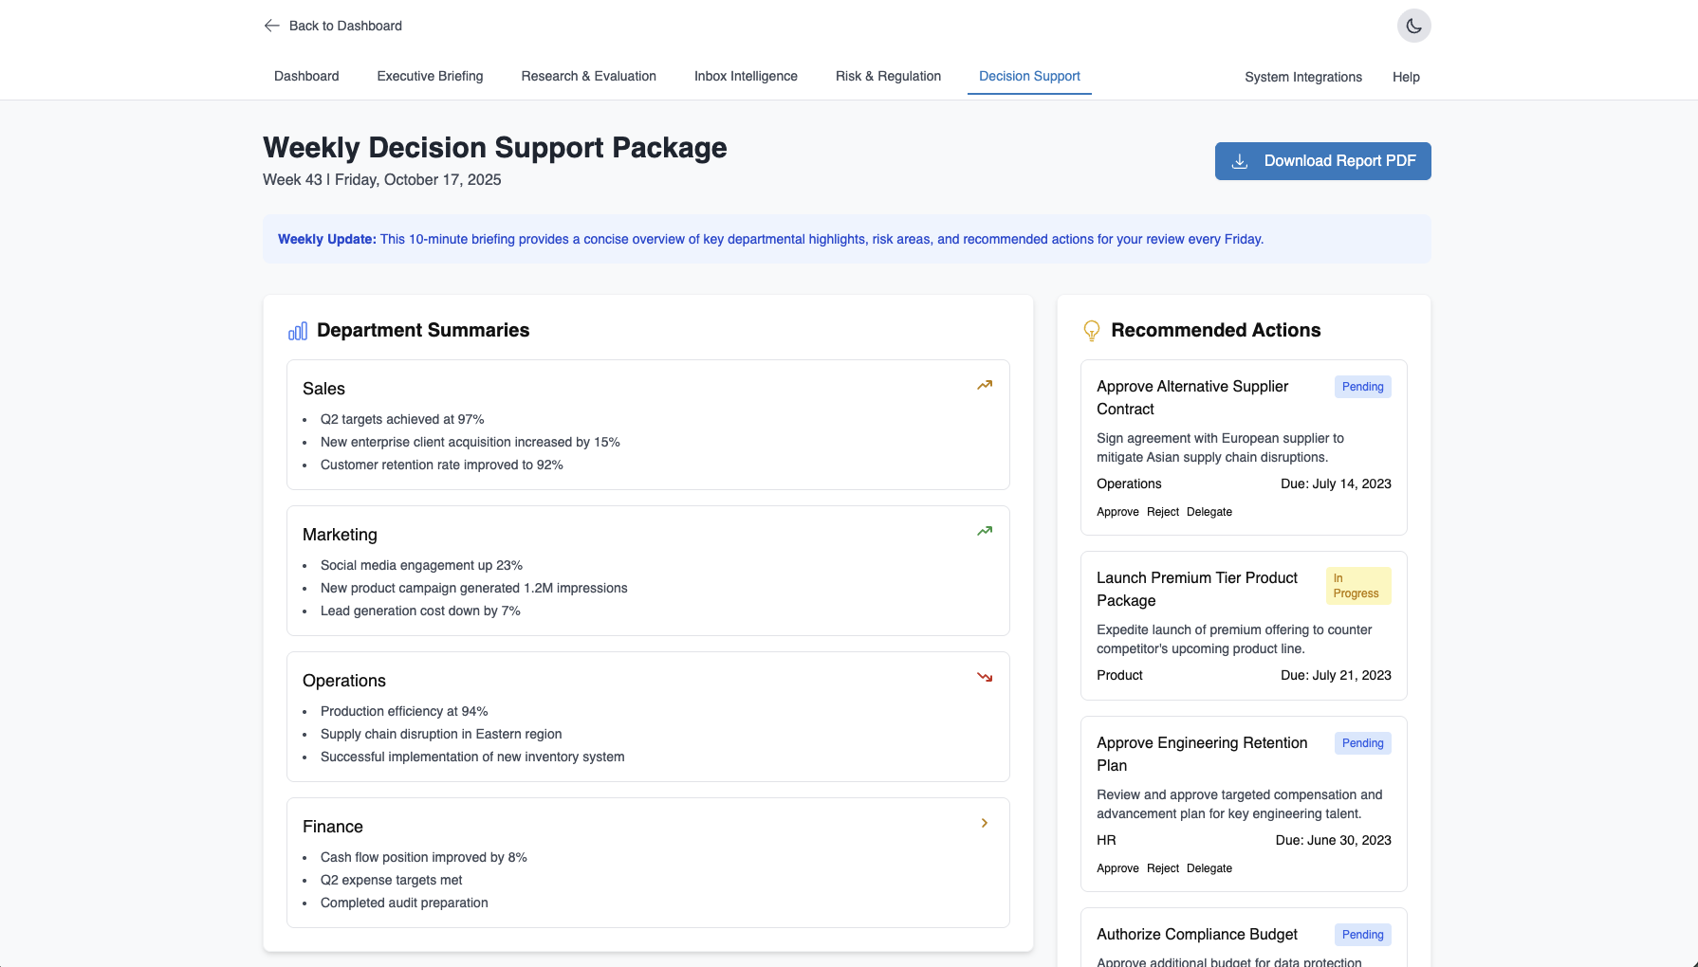The width and height of the screenshot is (1698, 967).
Task: Click the Help menu item
Action: tap(1406, 77)
